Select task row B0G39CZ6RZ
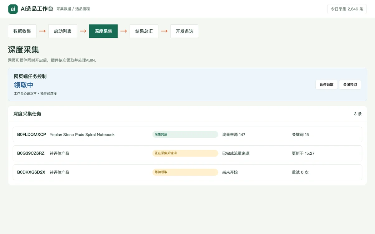This screenshot has width=375, height=234. (187, 153)
